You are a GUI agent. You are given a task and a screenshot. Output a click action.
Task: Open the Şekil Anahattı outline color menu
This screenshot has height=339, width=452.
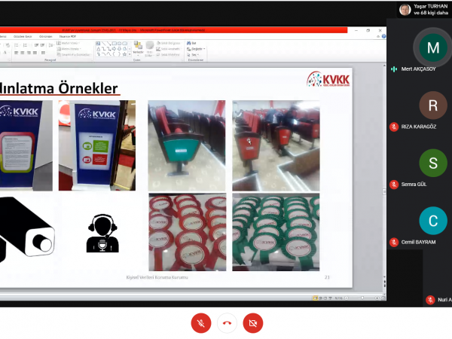click(x=169, y=49)
